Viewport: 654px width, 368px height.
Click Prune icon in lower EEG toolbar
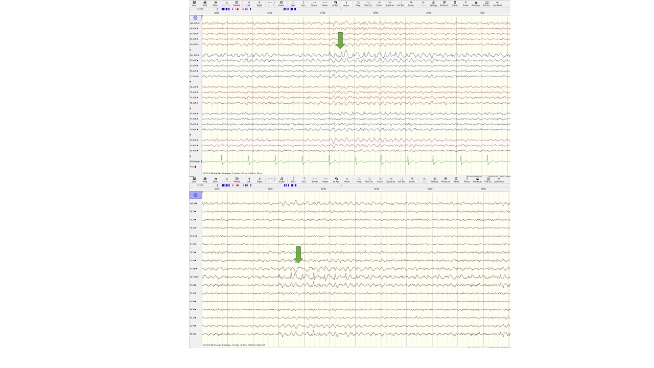[x=466, y=180]
